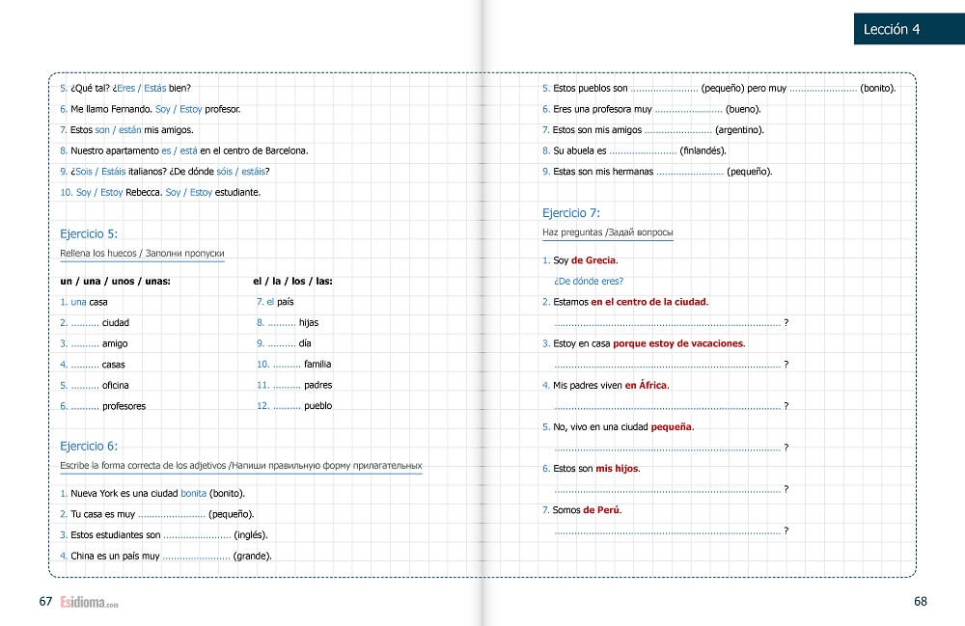Click the red text 'de Grecia'
The image size is (965, 626).
[593, 260]
